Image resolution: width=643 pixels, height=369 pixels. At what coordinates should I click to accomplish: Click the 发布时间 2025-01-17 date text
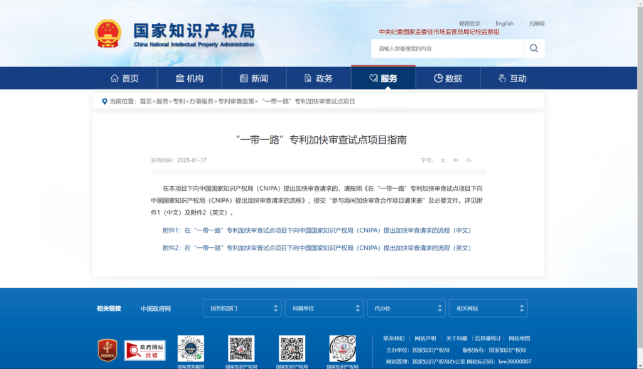click(x=178, y=160)
